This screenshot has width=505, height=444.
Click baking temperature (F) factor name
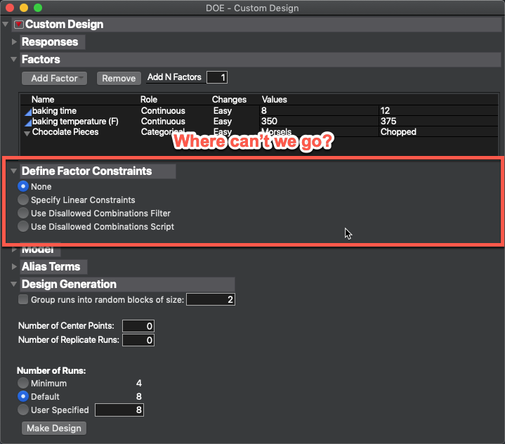[75, 122]
